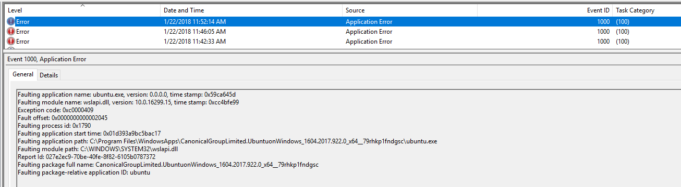
Task: Sort events by Level column header
Action: pos(82,10)
